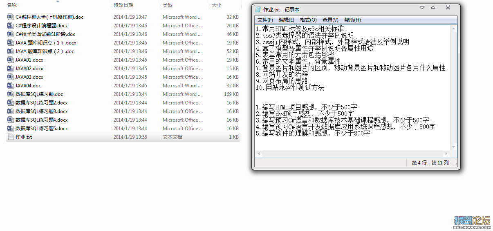The height and width of the screenshot is (231, 493).
Task: Click Word icon of C#编程题大全(上机操作题).doc
Action: pyautogui.click(x=11, y=17)
